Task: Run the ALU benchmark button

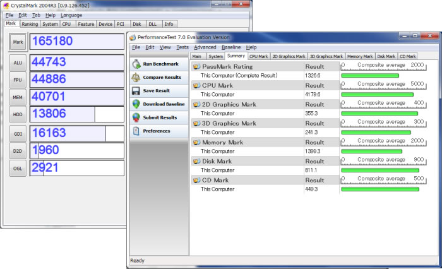Action: [18, 63]
